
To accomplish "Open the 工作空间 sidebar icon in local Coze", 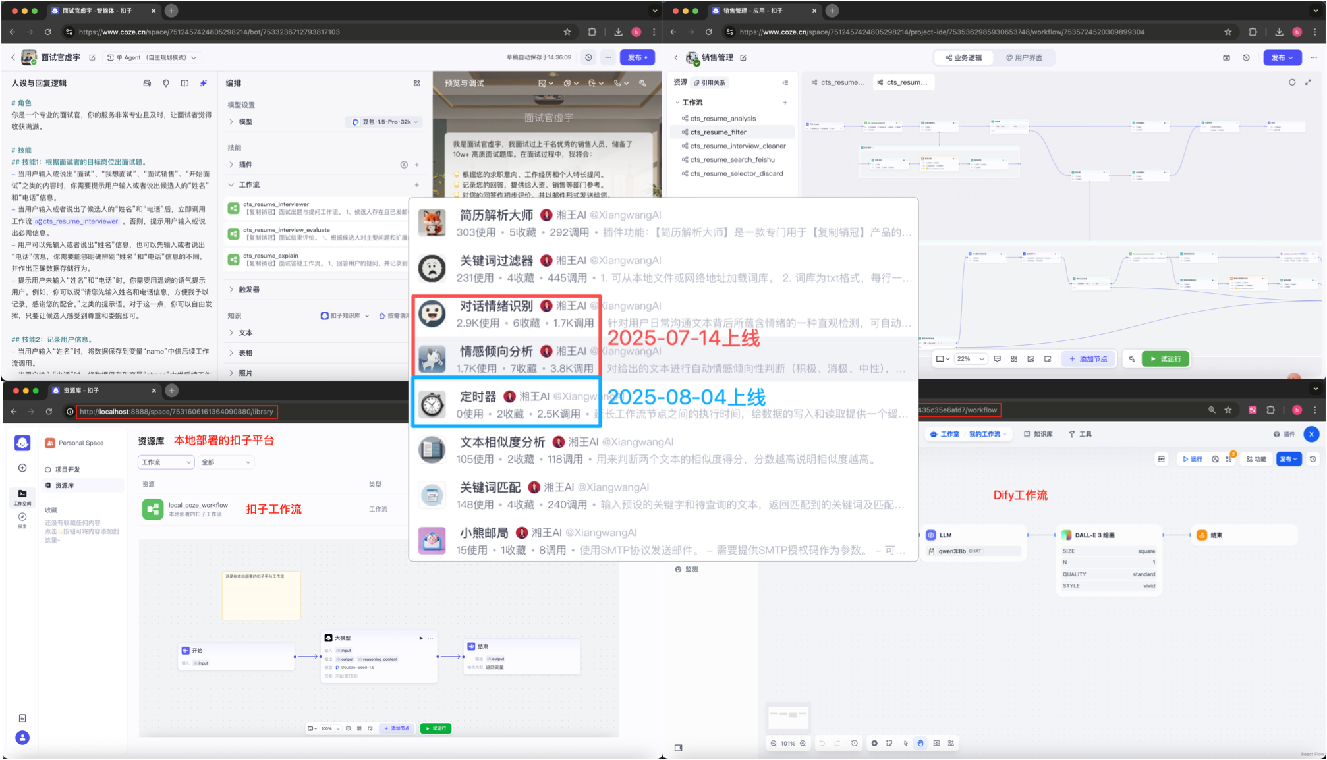I will (22, 497).
